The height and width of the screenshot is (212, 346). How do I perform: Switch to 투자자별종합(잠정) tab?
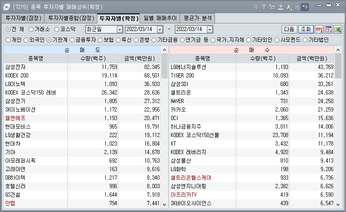coord(71,18)
